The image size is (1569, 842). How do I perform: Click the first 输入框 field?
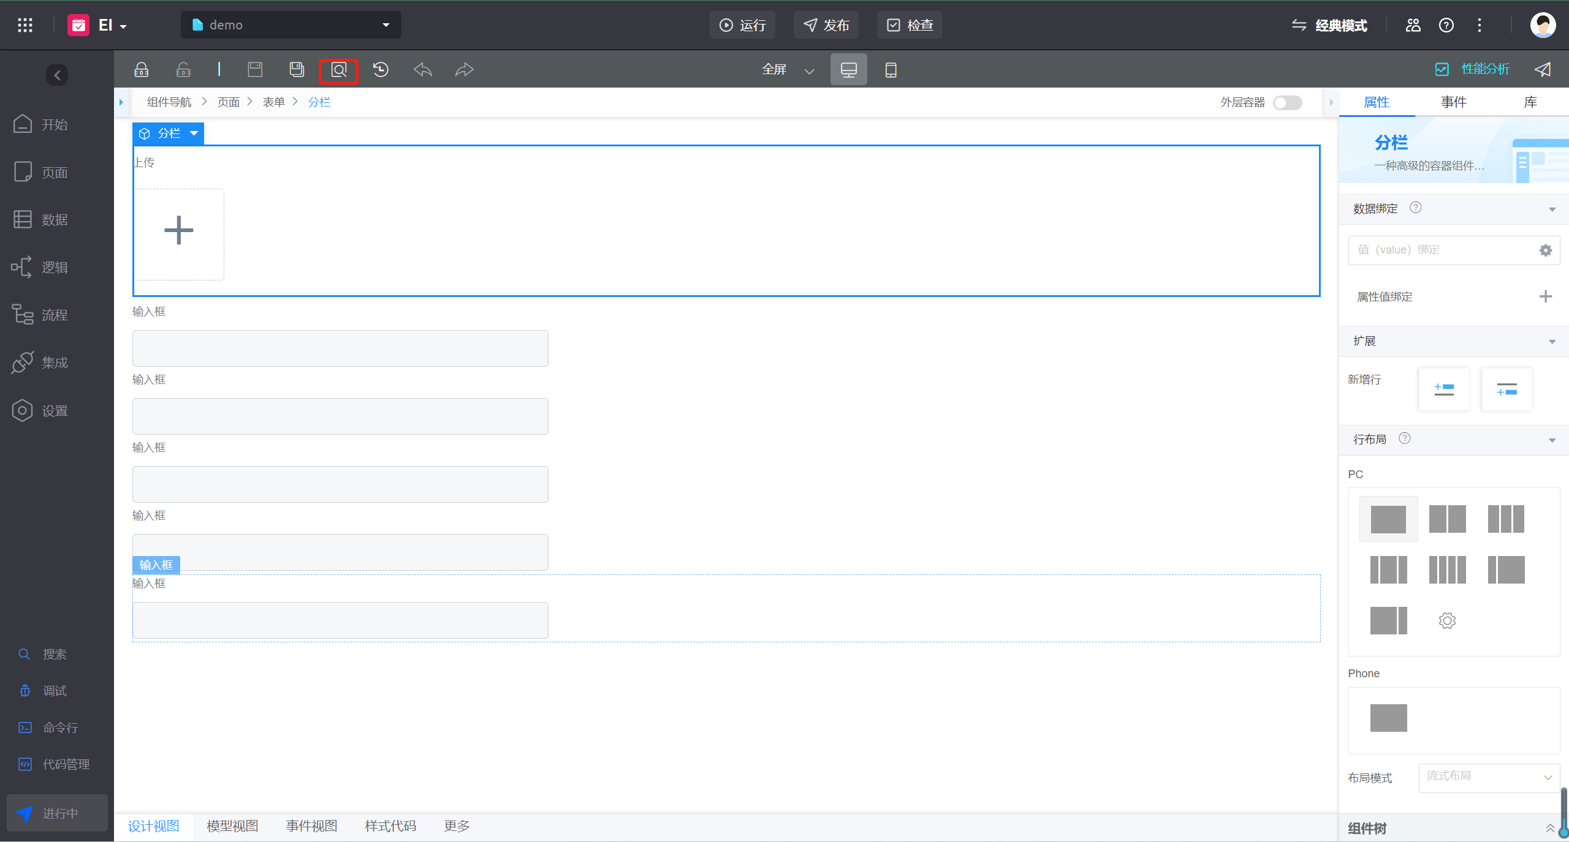click(340, 348)
